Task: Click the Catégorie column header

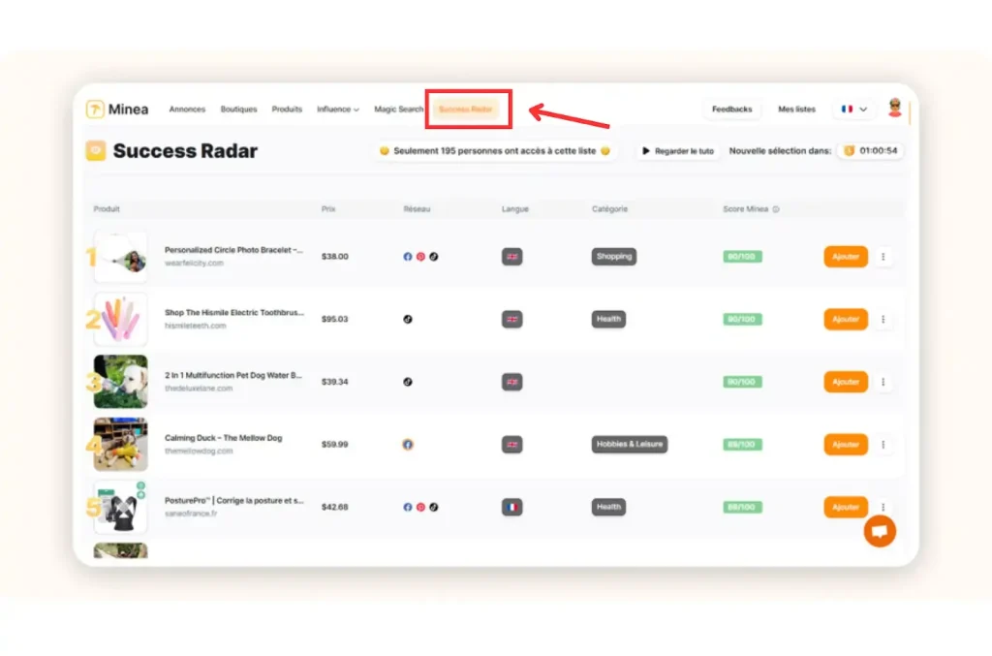Action: (610, 208)
